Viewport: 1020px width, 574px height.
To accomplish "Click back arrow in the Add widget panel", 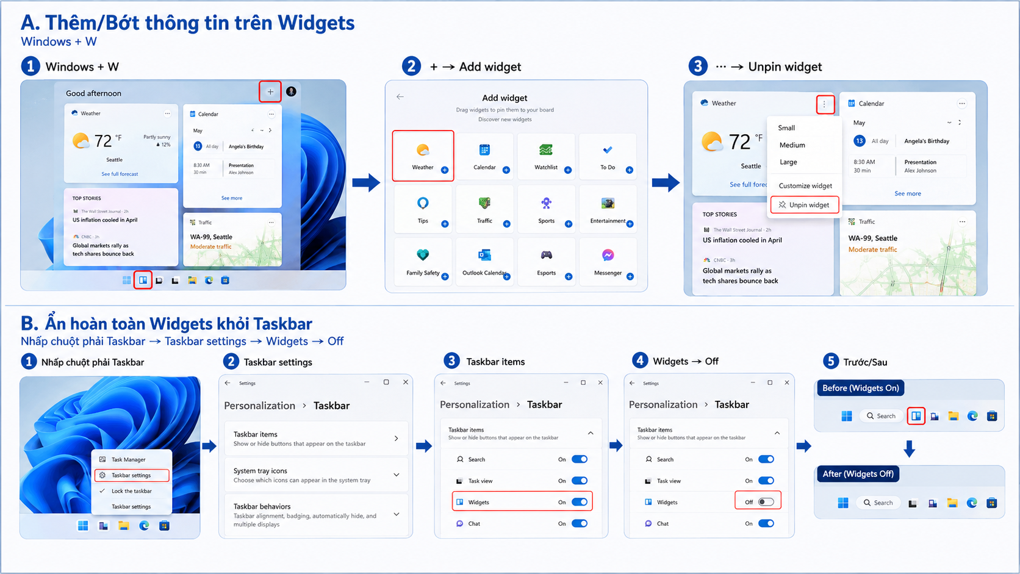I will (x=400, y=97).
